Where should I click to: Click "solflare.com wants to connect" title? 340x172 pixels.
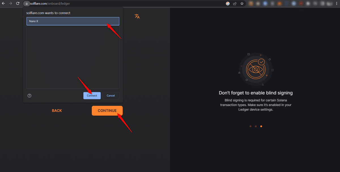[x=48, y=13]
